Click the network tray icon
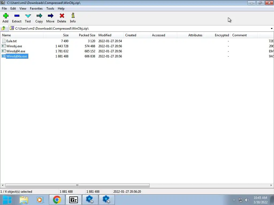The height and width of the screenshot is (205, 274). [241, 200]
